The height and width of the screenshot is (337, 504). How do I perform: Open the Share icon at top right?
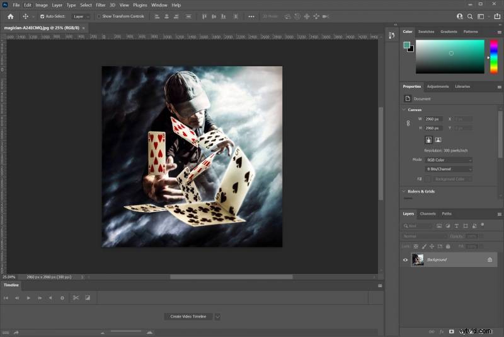(x=497, y=16)
